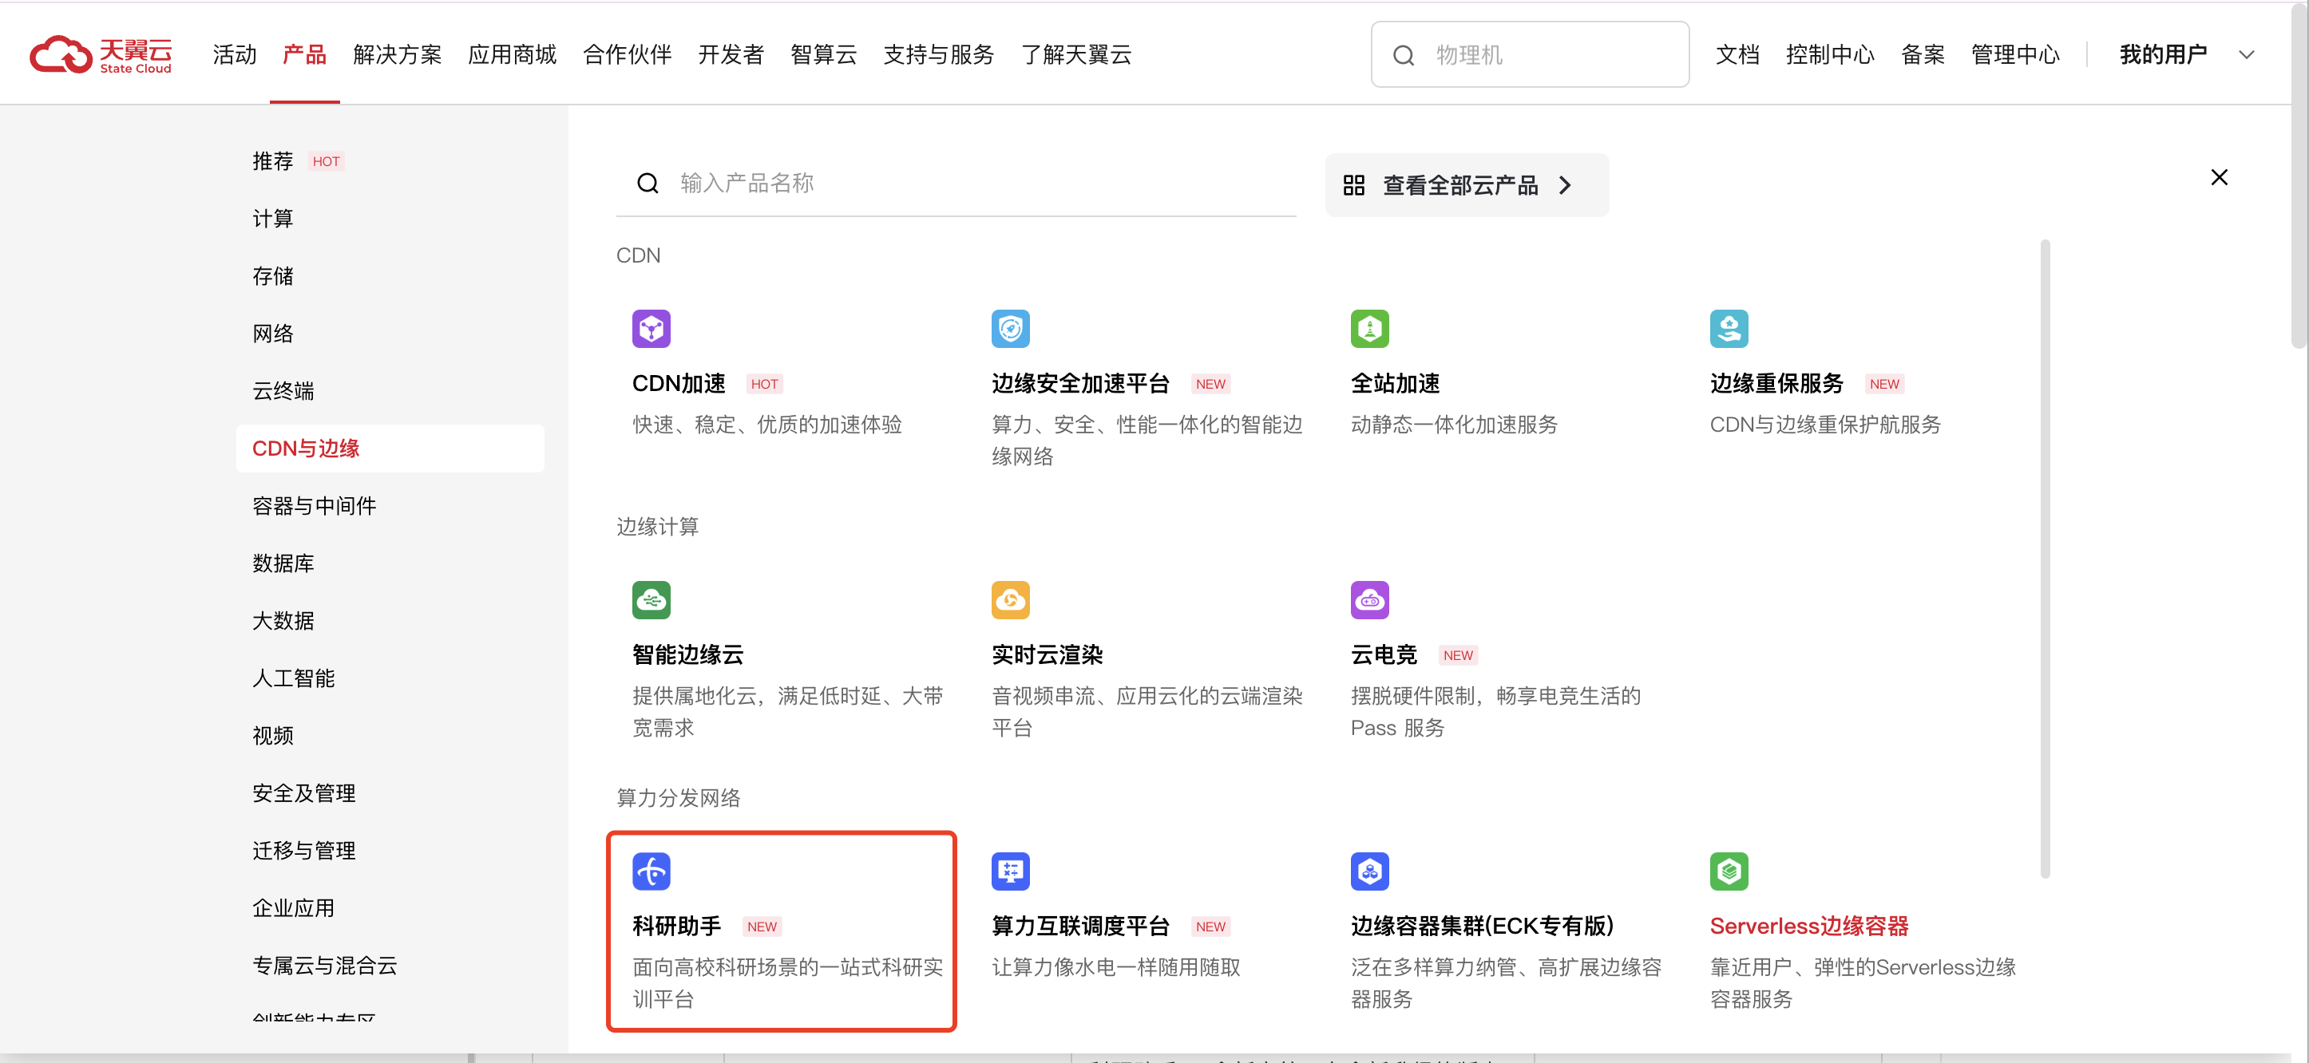Focus the 输入产品名称 search field
Screen dimensions: 2309x1063
(956, 184)
